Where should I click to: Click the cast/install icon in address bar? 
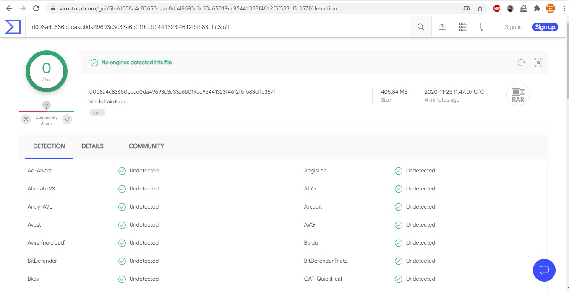click(x=466, y=8)
